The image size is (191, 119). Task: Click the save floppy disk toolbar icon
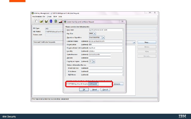point(46,21)
